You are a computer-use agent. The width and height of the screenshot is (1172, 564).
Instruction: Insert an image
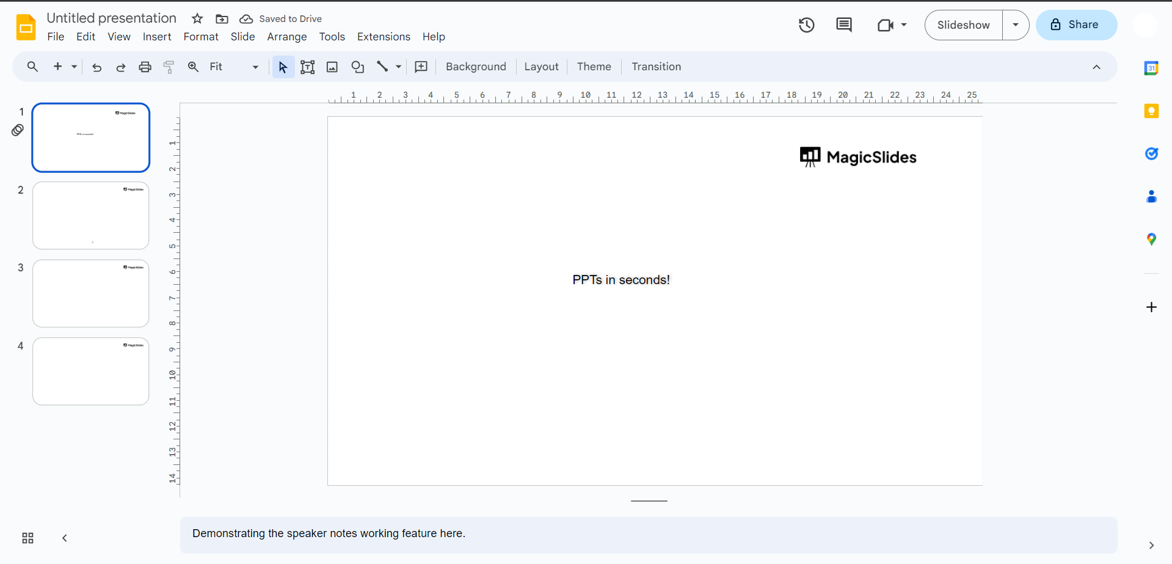click(332, 67)
